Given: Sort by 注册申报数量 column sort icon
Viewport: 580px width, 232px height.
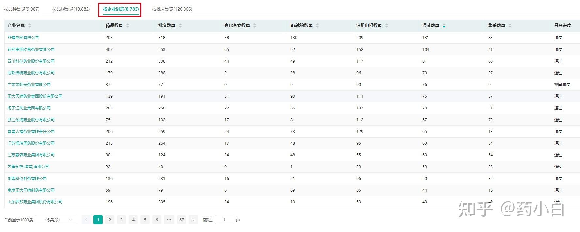Looking at the screenshot, I should (387, 26).
